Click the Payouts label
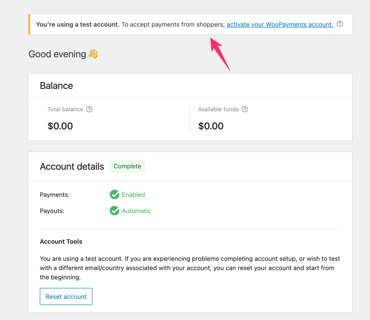This screenshot has height=320, width=370. 52,211
